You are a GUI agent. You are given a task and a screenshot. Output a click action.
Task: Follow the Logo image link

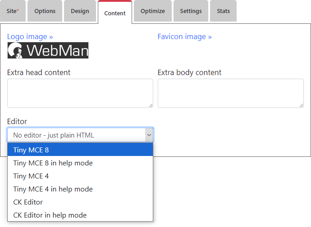click(30, 36)
